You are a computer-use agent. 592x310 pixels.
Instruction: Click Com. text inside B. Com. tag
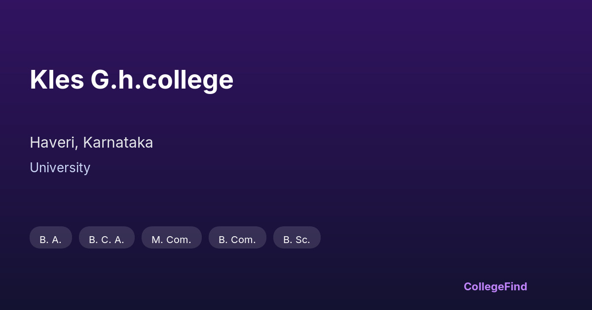point(243,240)
